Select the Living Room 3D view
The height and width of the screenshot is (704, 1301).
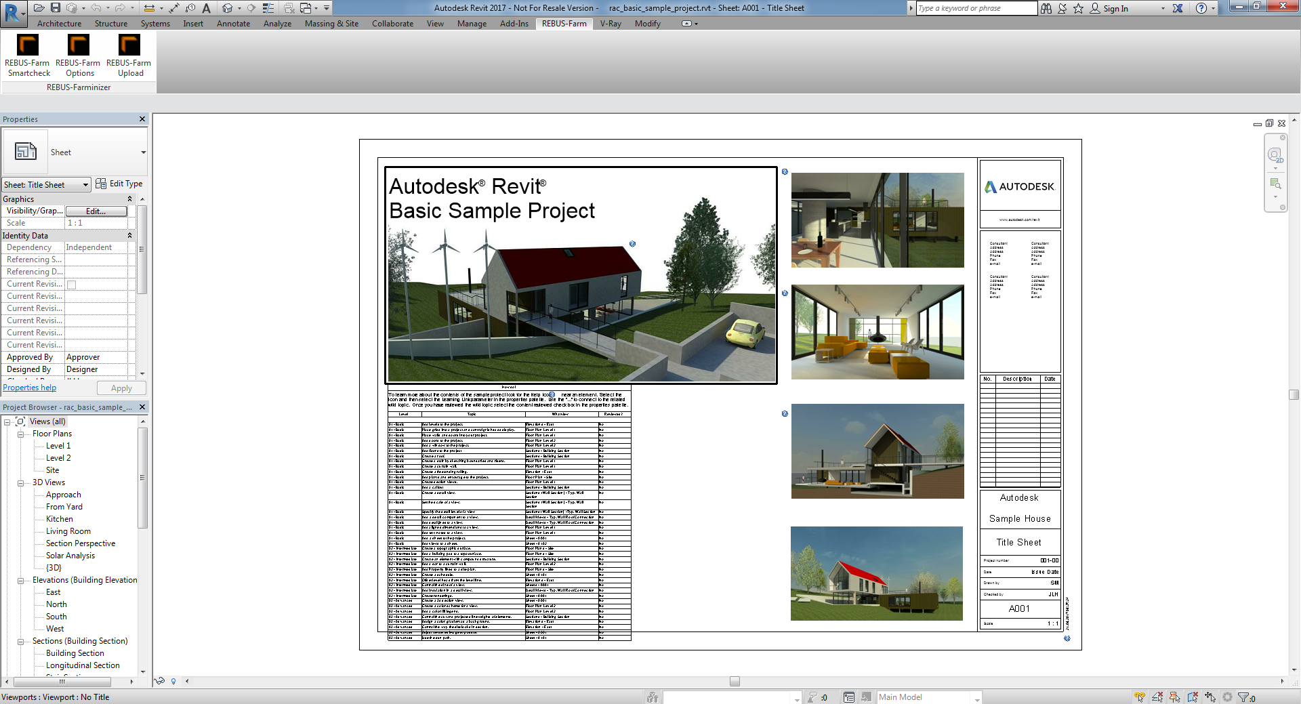tap(68, 531)
